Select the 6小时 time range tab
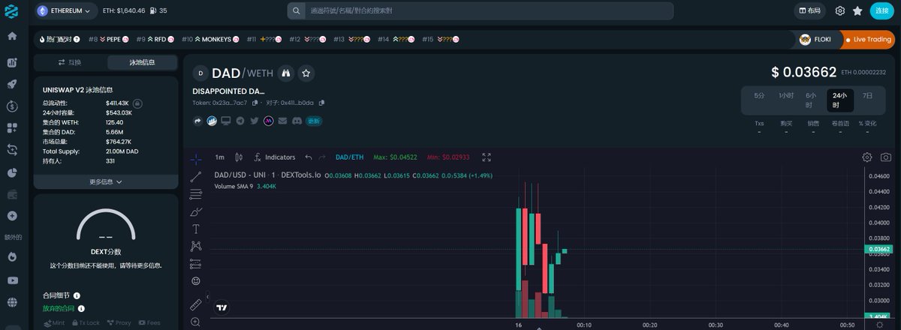901x330 pixels. coord(812,100)
